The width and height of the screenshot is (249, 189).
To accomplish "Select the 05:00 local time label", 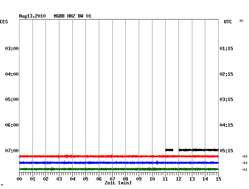I will coord(12,99).
